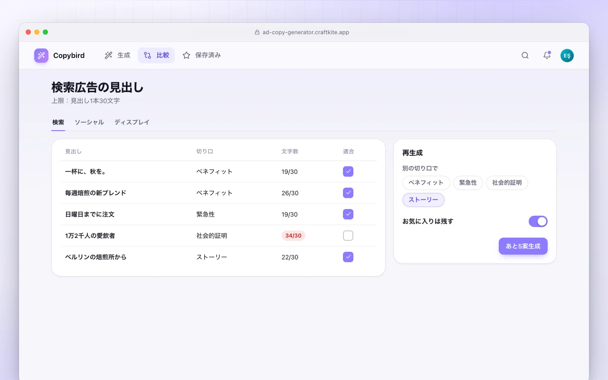The height and width of the screenshot is (380, 608).
Task: Click the 適合 column header
Action: (349, 152)
